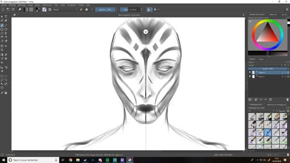Screen dimensions: 290x163
Task: Open the Fenêtre menu
Action: click(x=81, y=5)
